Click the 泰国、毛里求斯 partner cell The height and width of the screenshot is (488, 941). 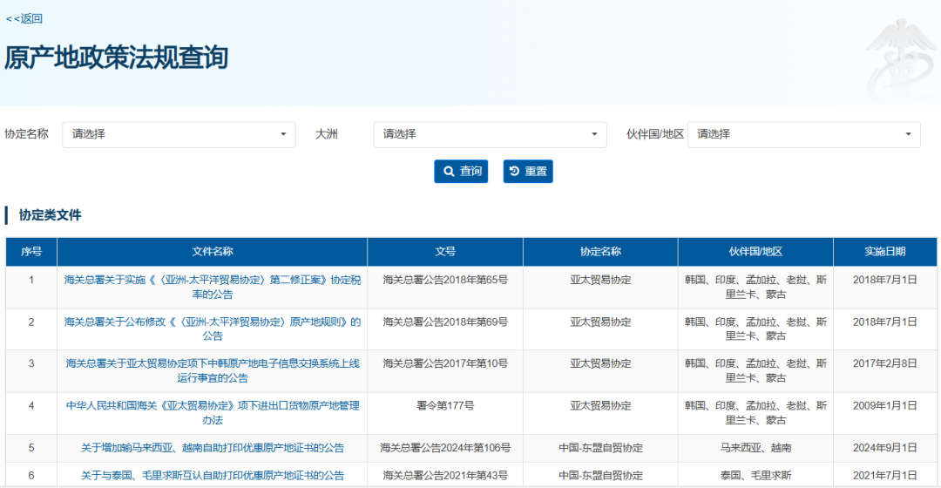[755, 476]
